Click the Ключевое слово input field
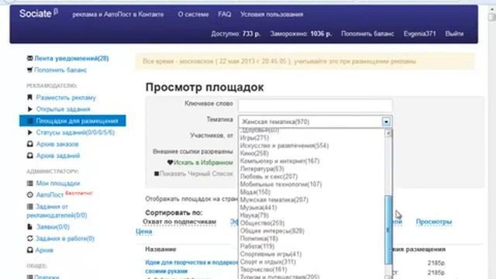 (315, 105)
